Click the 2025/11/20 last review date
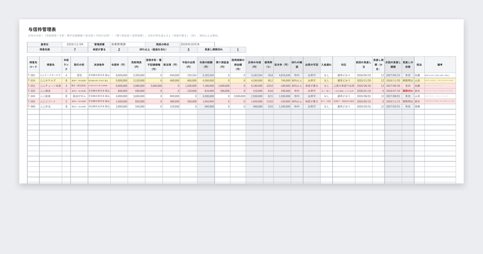 point(364,81)
